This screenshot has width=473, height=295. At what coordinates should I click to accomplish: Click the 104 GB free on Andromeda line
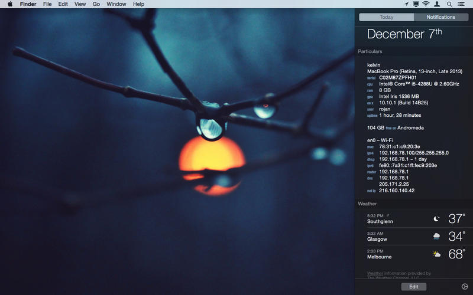(396, 128)
